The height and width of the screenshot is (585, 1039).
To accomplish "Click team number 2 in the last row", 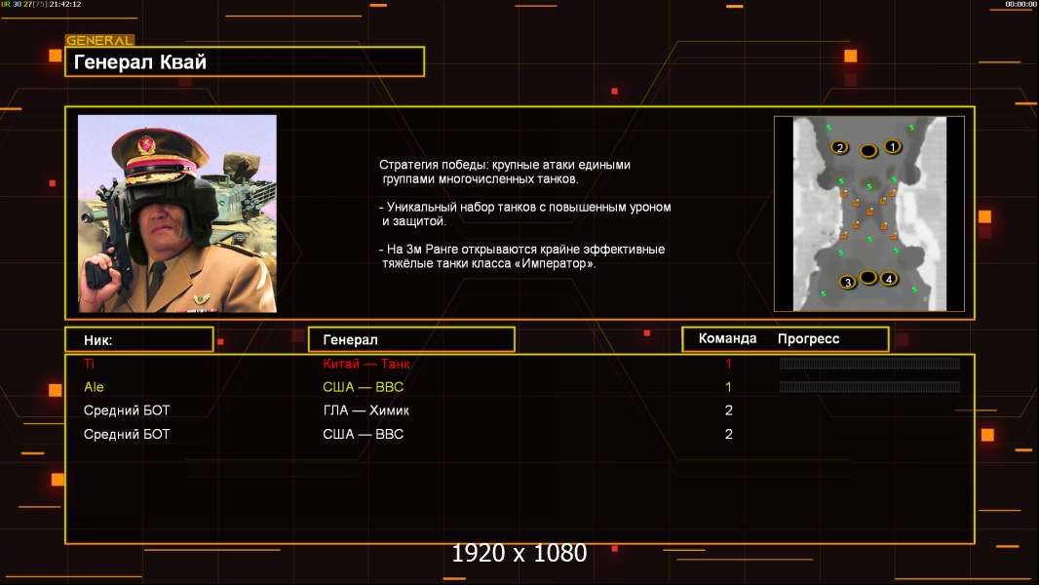I will (x=728, y=435).
